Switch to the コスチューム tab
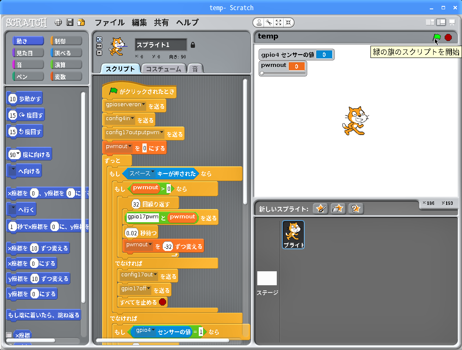The image size is (462, 350). tap(164, 69)
